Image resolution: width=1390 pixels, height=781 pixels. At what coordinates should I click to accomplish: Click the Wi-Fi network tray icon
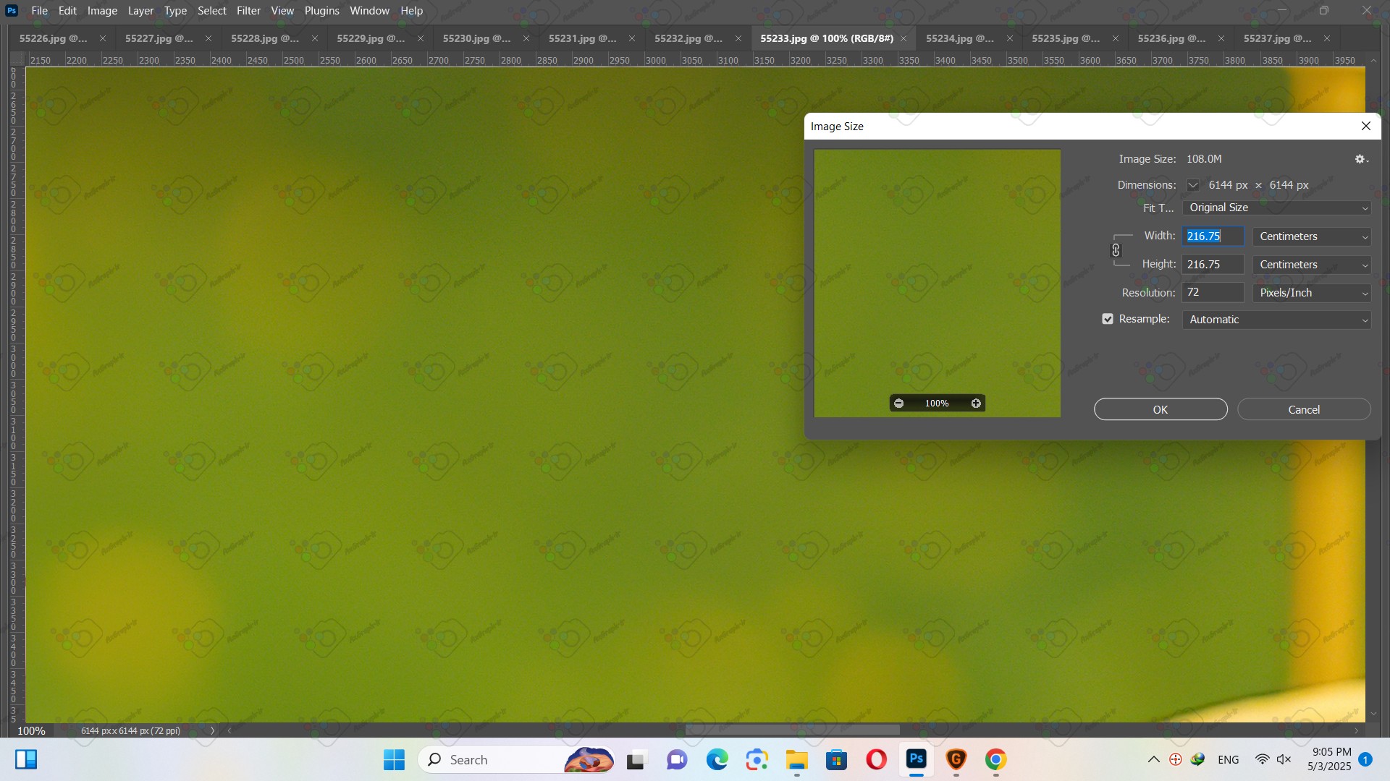[1262, 759]
